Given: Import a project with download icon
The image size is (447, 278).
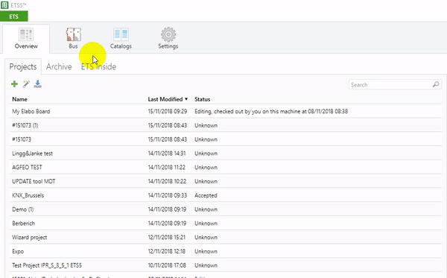Looking at the screenshot, I should click(38, 83).
